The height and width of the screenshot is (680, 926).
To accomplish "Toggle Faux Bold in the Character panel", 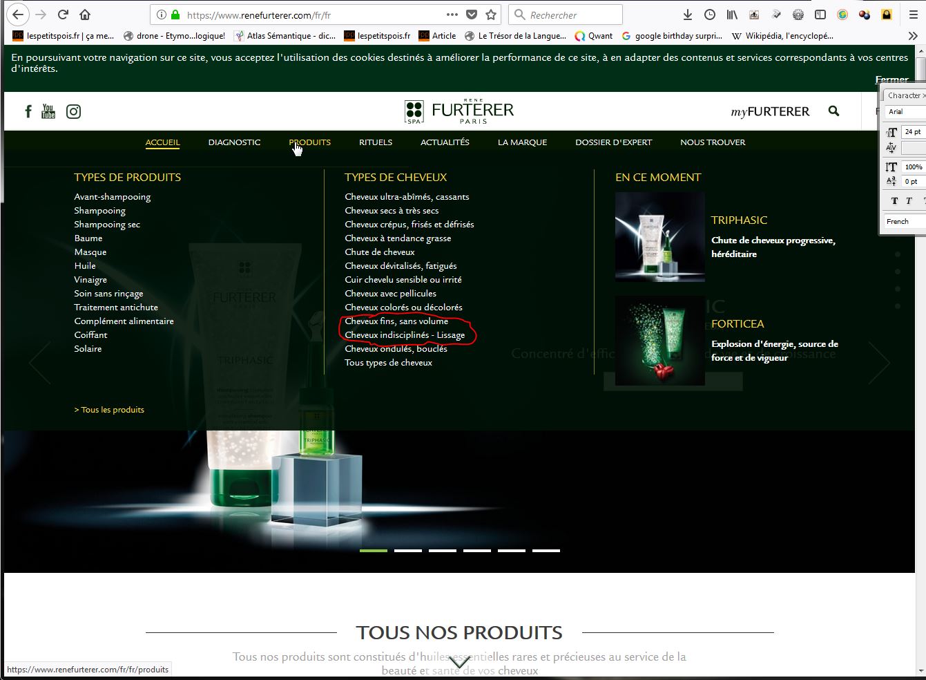I will [x=894, y=201].
